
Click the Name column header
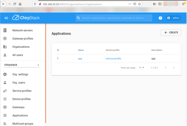[81, 50]
